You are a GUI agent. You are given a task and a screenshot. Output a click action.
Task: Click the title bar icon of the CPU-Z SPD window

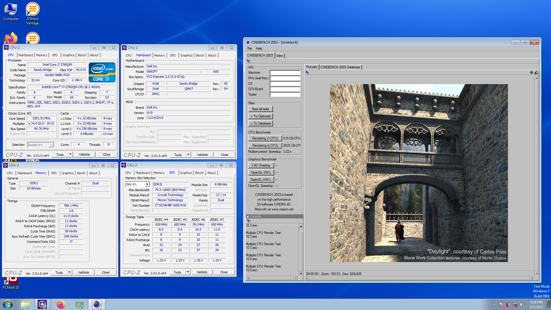[124, 165]
